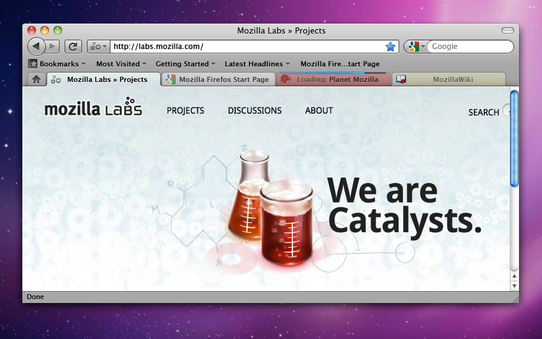
Task: Open the Latest Headlines feed dropdown
Action: tap(257, 64)
